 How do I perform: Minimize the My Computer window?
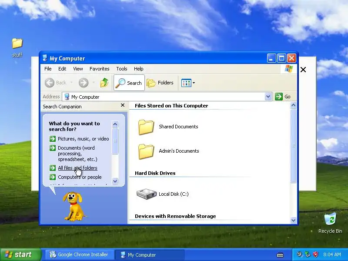271,58
